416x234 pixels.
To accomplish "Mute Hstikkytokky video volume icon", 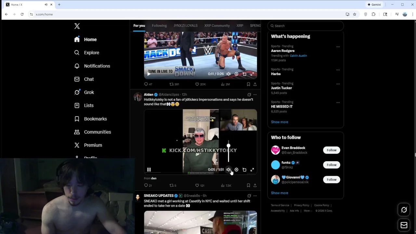I will 228,170.
